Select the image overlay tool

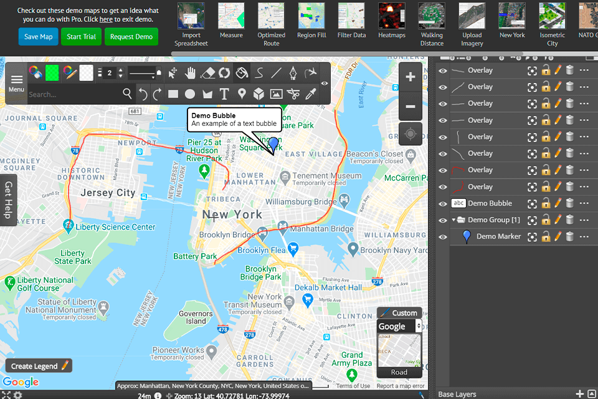click(x=276, y=94)
